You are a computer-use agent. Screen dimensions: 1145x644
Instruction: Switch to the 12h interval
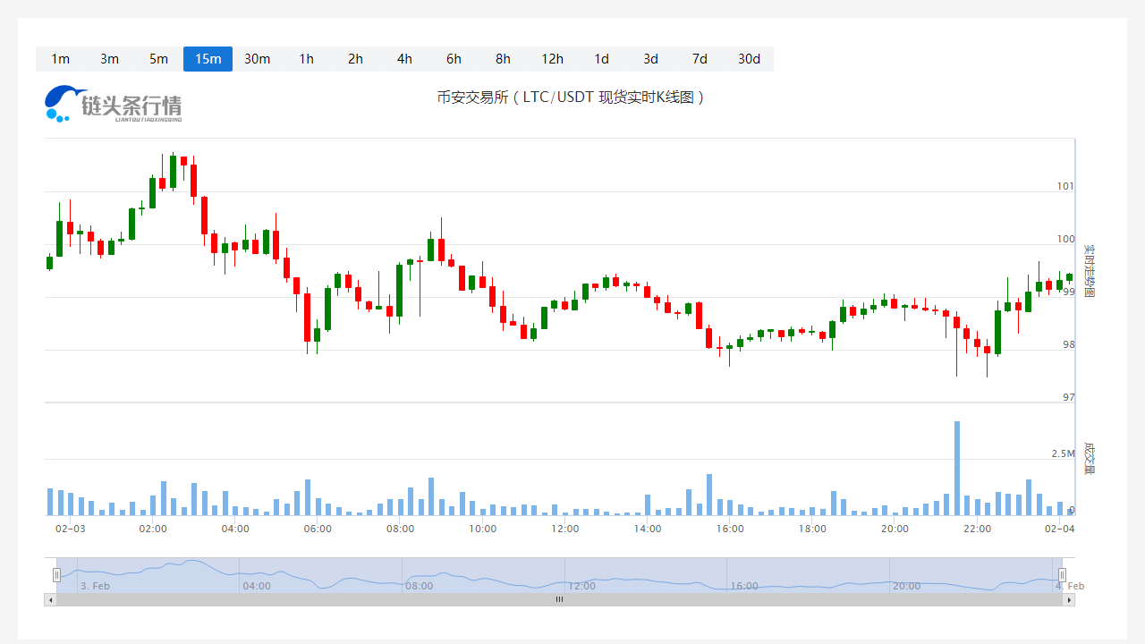point(552,59)
